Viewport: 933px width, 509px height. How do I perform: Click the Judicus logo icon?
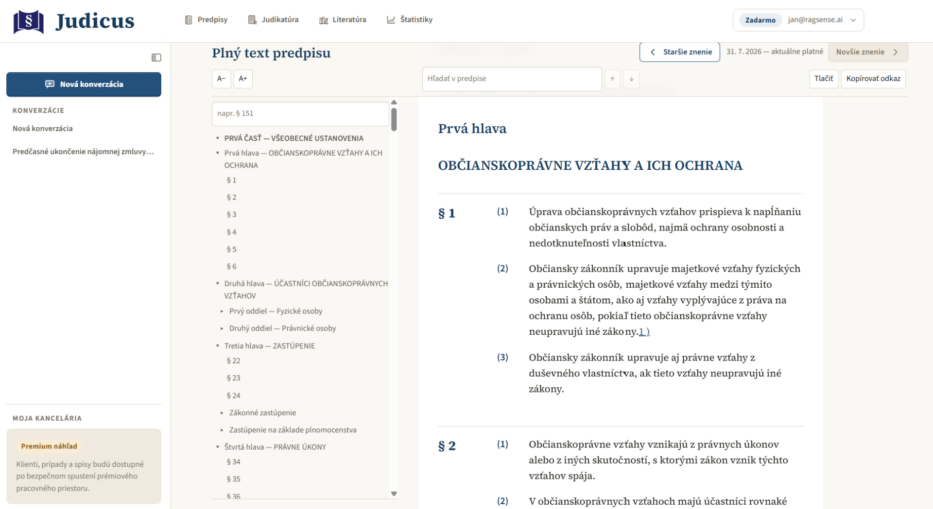28,21
